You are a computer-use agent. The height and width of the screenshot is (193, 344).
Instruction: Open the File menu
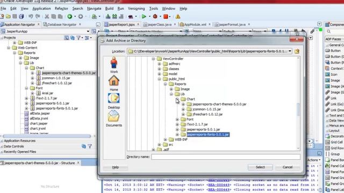(3, 9)
